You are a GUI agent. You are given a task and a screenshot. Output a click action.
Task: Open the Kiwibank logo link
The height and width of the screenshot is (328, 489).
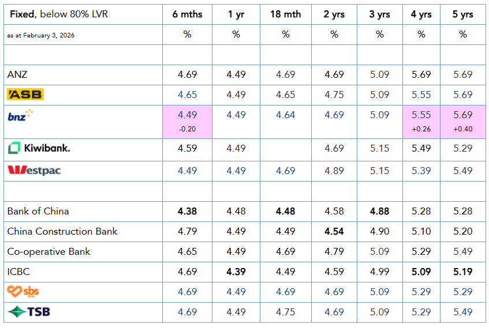click(x=39, y=148)
